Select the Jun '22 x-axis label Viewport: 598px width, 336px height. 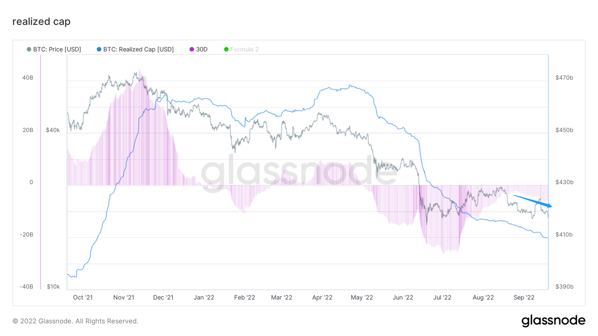click(403, 297)
